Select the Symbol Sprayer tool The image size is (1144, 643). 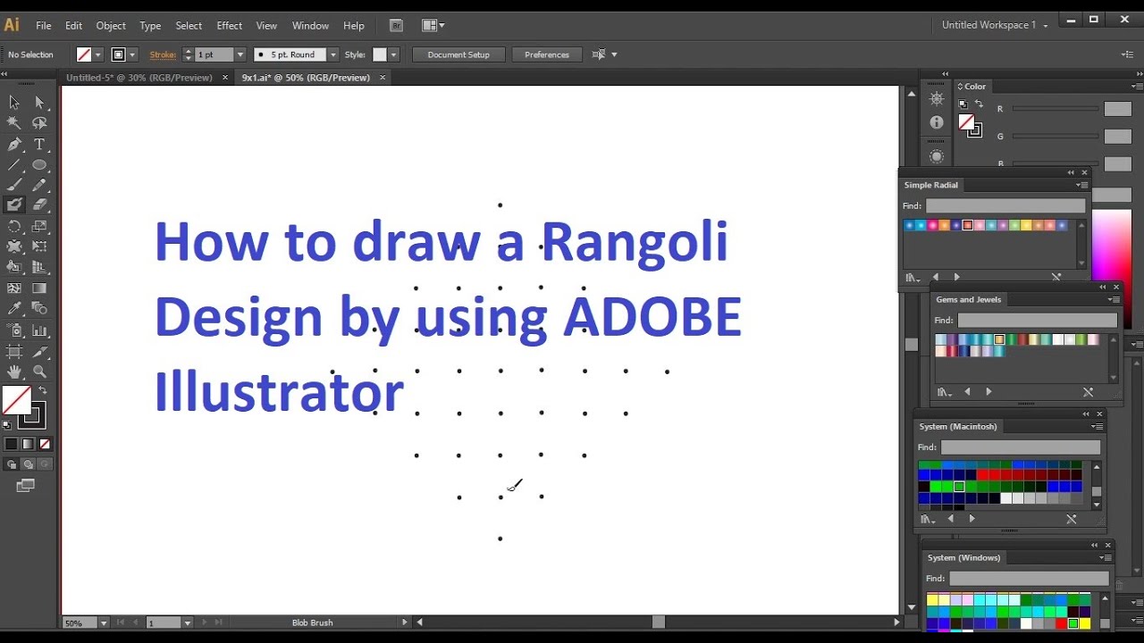click(14, 330)
